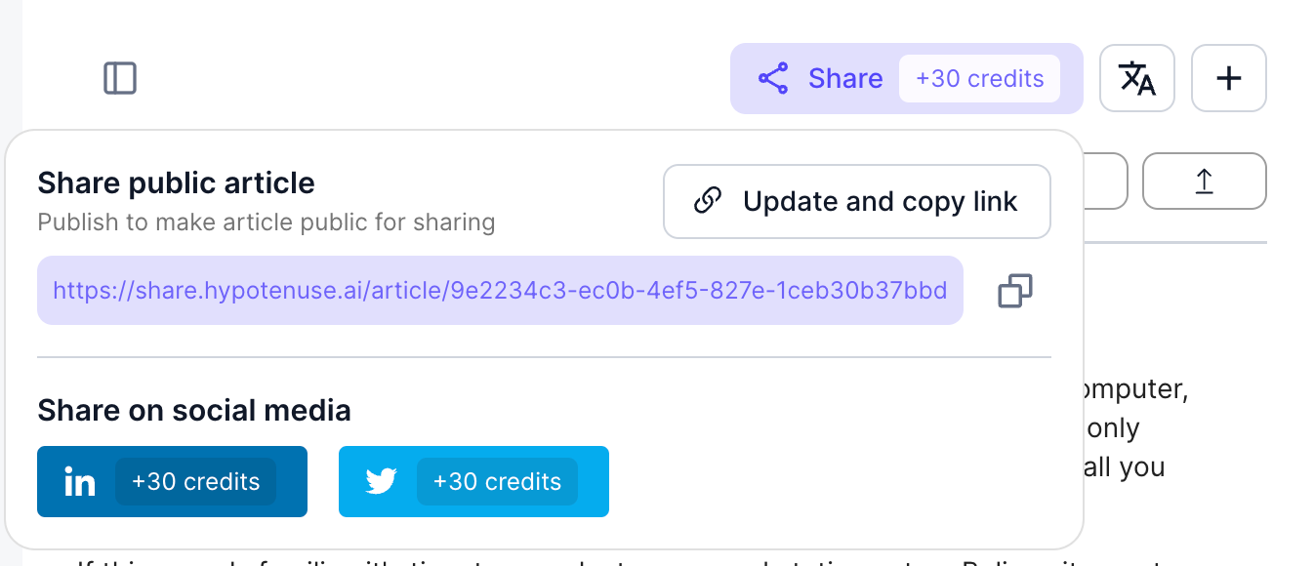This screenshot has height=566, width=1314.
Task: Toggle the sidebar panel icon
Action: pyautogui.click(x=120, y=78)
